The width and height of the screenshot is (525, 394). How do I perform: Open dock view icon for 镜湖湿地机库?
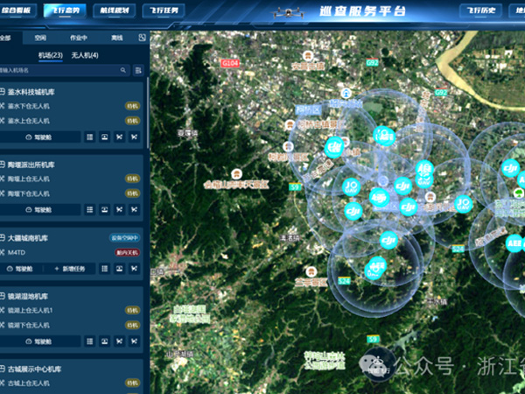pyautogui.click(x=104, y=341)
